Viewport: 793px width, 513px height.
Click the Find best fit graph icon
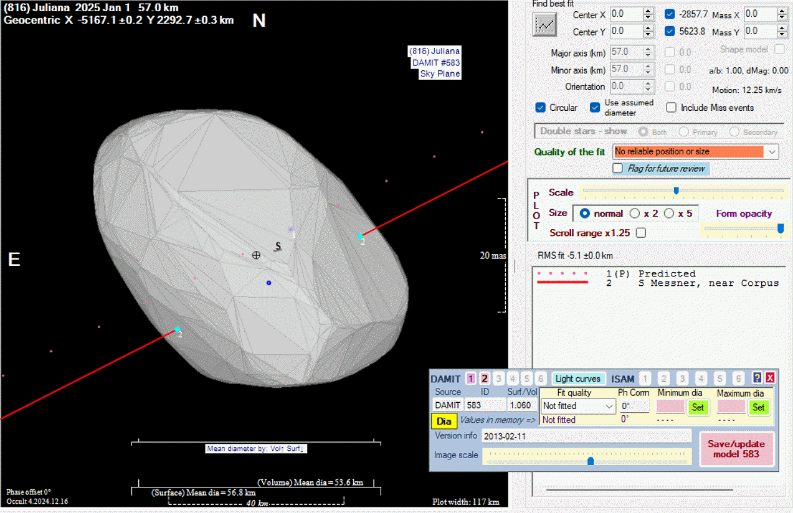(x=545, y=24)
